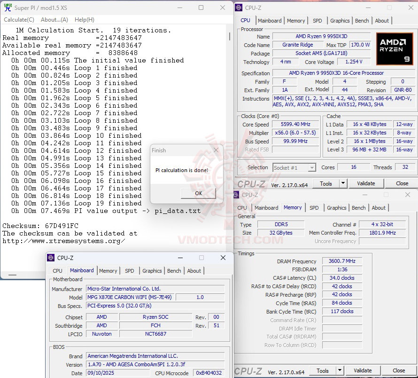Close the Finish dialog
The width and height of the screenshot is (418, 378).
tap(216, 150)
